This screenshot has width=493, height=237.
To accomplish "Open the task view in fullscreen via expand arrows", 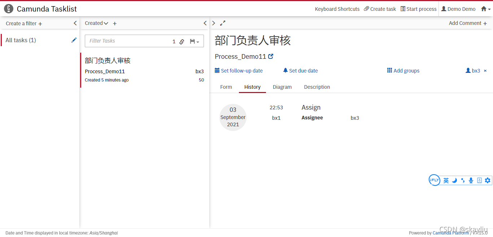I will pyautogui.click(x=223, y=23).
